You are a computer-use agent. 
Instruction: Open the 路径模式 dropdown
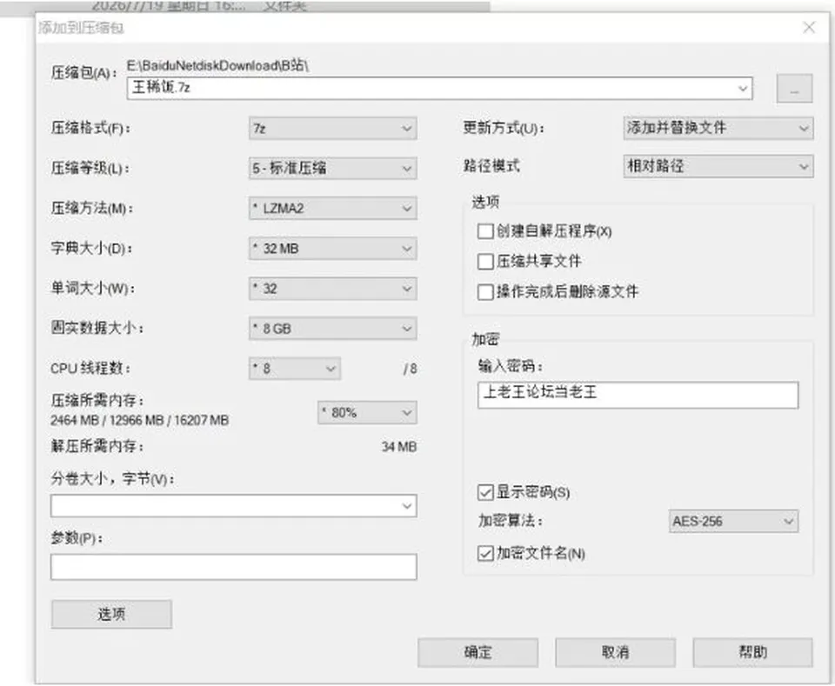(718, 167)
